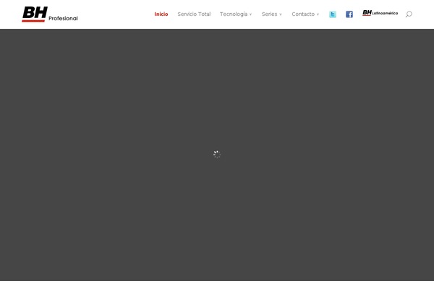434x289 pixels.
Task: Open the Facebook icon link
Action: tap(349, 14)
